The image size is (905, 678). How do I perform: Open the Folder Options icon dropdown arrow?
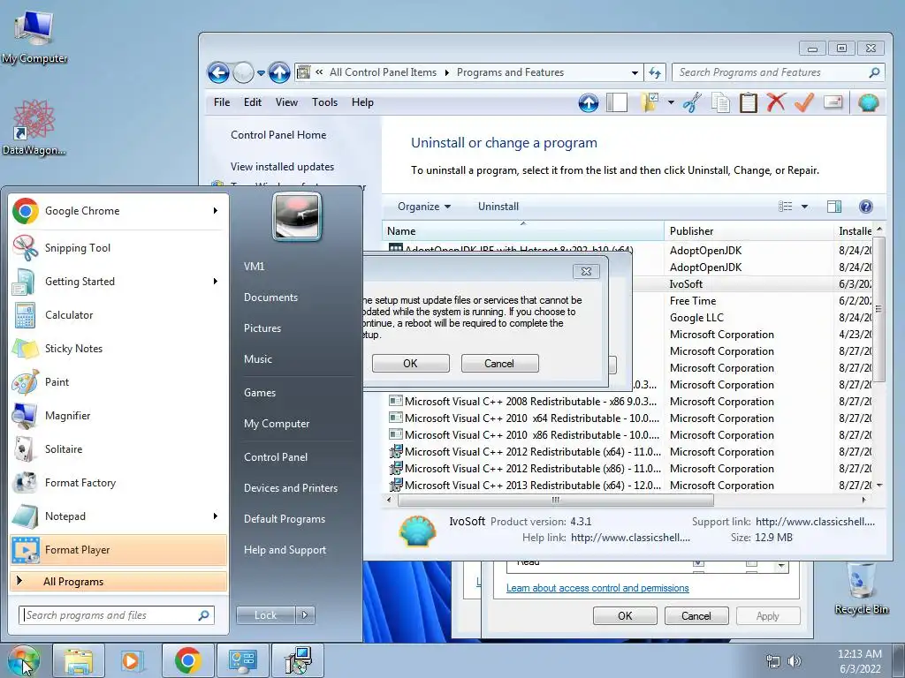[x=671, y=102]
